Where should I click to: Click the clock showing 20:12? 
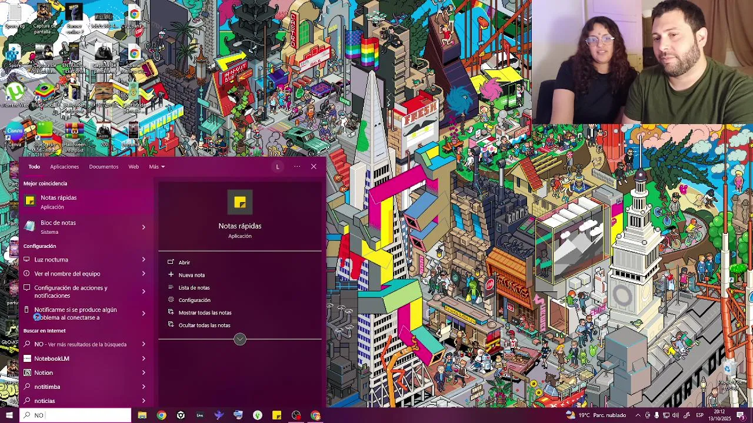click(x=720, y=415)
